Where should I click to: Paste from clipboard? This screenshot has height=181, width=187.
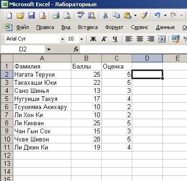pos(128,15)
